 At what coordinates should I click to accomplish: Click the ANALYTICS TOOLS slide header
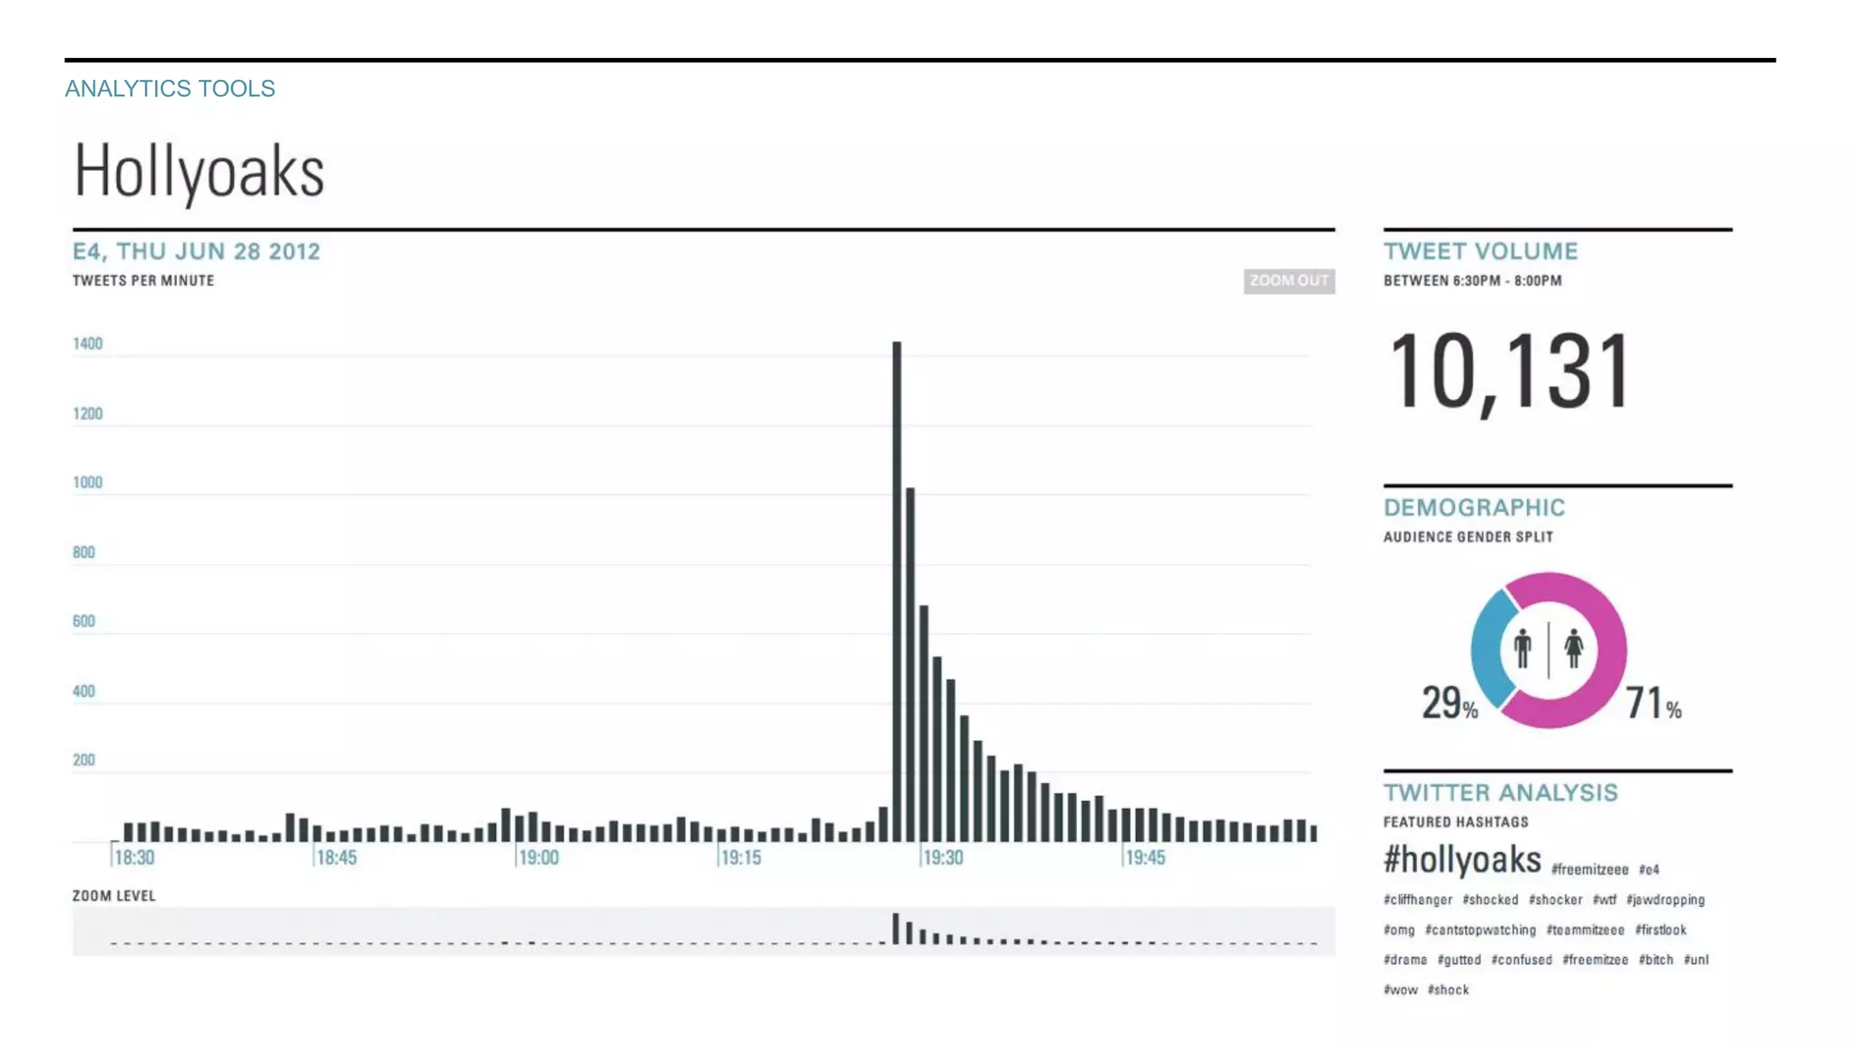(170, 88)
